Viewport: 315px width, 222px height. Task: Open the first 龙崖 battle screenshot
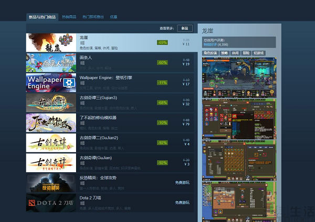coord(239,77)
